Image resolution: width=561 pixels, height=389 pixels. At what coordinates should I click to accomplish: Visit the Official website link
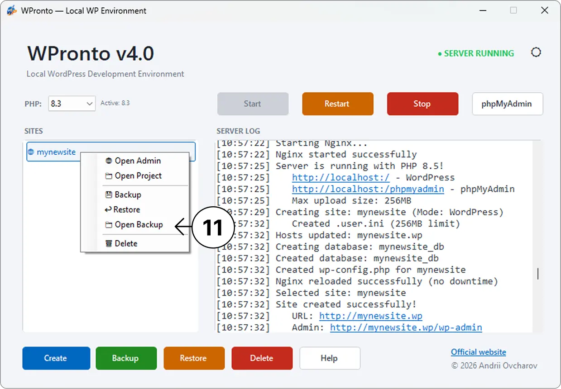(479, 352)
